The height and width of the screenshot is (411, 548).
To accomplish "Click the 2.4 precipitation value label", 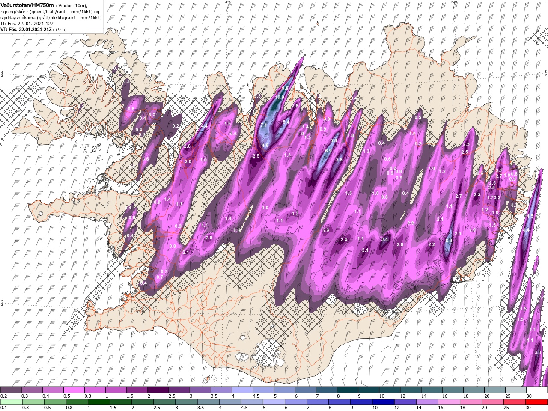I will [344, 240].
